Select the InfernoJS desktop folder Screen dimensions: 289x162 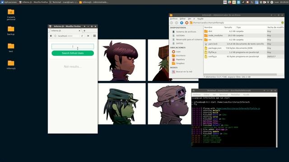click(x=11, y=65)
